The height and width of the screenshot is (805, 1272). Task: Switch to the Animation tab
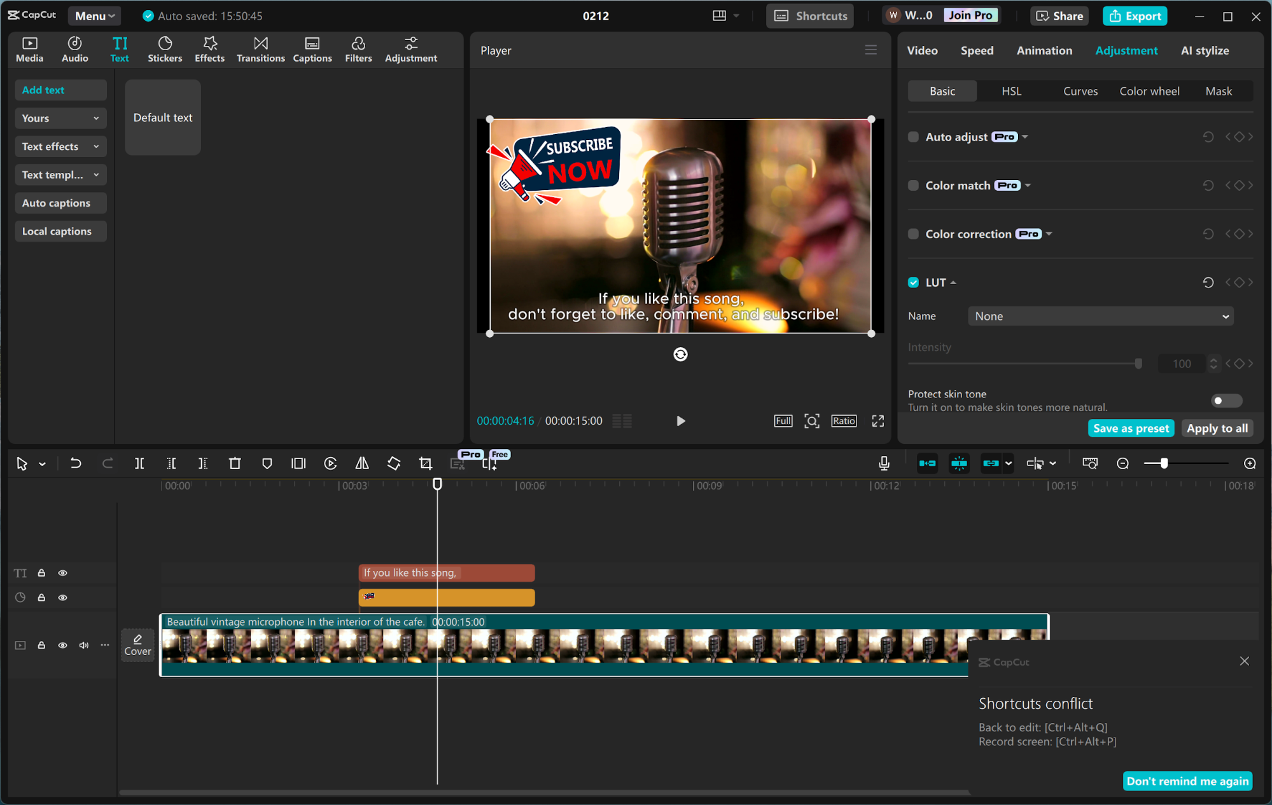[1044, 50]
